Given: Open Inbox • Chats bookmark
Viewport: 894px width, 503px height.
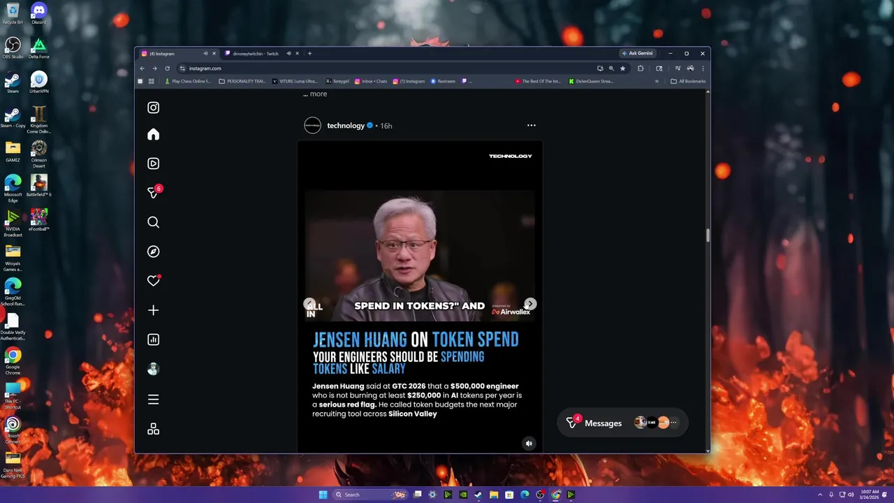Looking at the screenshot, I should (371, 81).
